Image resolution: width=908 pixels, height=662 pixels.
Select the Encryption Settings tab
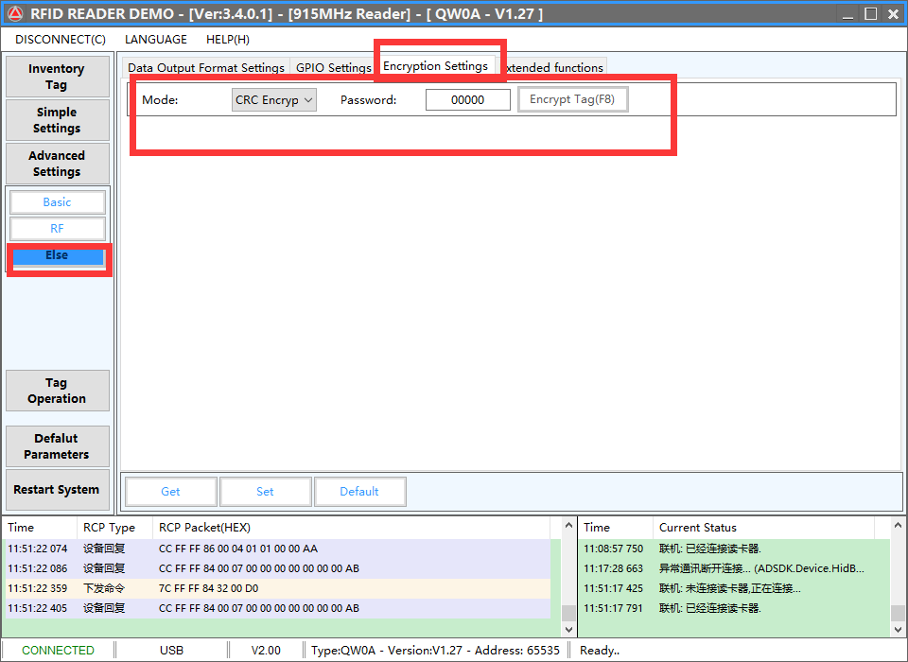tap(435, 66)
